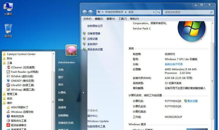This screenshot has width=219, height=130.
Task: Open the address bar dropdown arrow
Action: pyautogui.click(x=154, y=12)
